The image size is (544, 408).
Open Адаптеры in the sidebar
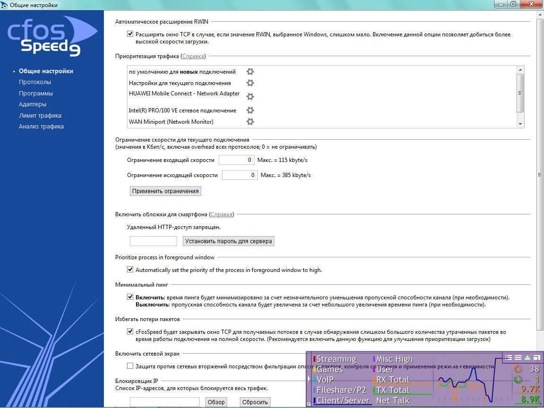(32, 104)
